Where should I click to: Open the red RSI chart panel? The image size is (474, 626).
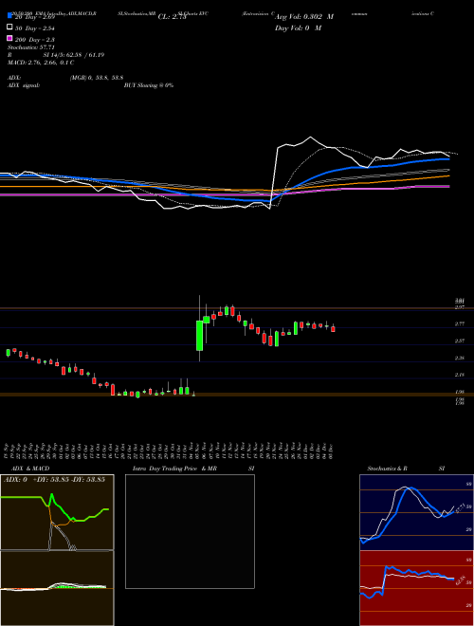(416, 588)
